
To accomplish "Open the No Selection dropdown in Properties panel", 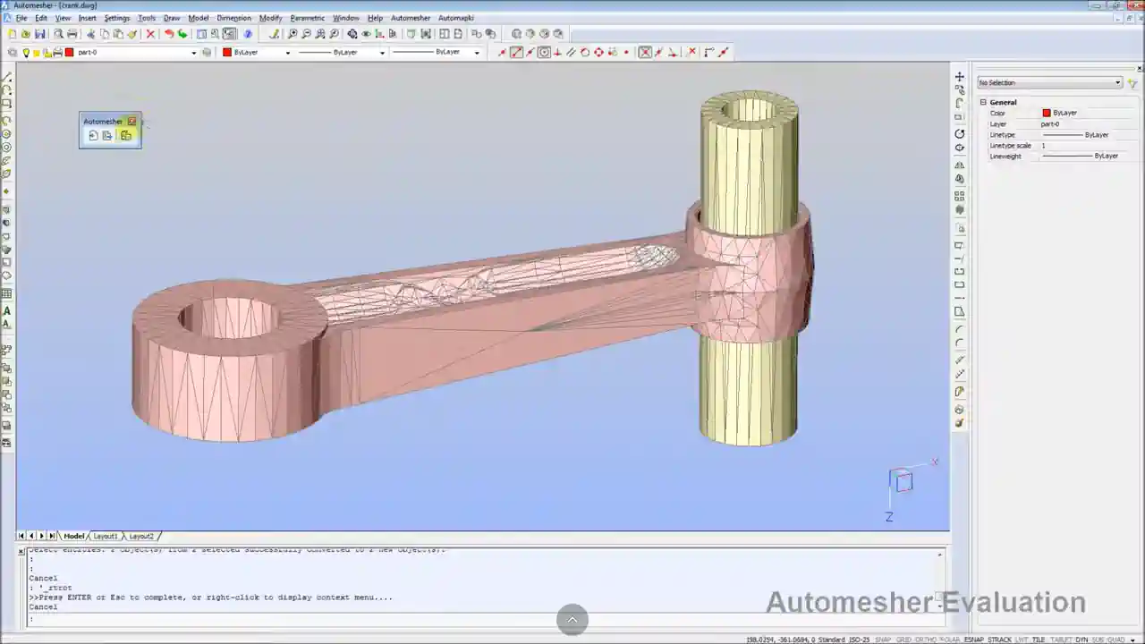I will pos(1117,82).
